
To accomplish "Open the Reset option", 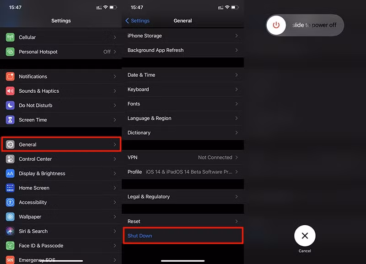I will pos(183,222).
